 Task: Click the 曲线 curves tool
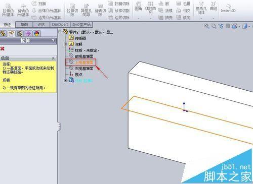pos(214,7)
